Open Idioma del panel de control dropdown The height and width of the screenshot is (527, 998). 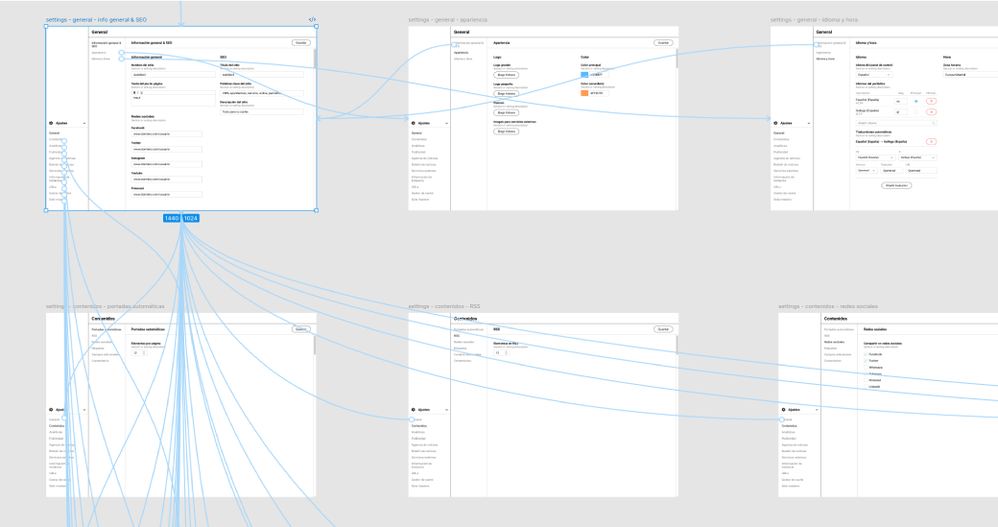873,74
